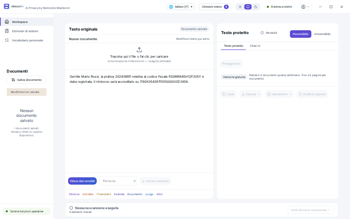Viewport: 350px width, 219px height.
Task: Select system theme monitor icon
Action: 248,7
